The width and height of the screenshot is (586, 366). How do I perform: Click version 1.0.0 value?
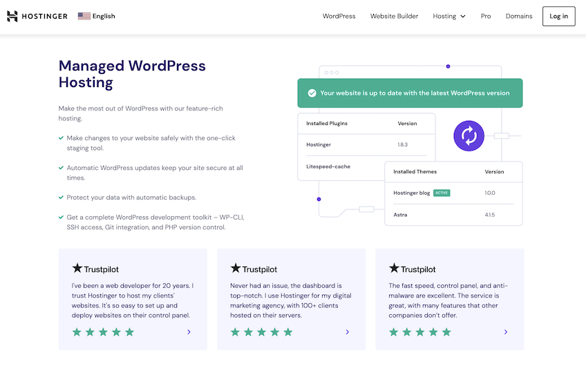[489, 193]
